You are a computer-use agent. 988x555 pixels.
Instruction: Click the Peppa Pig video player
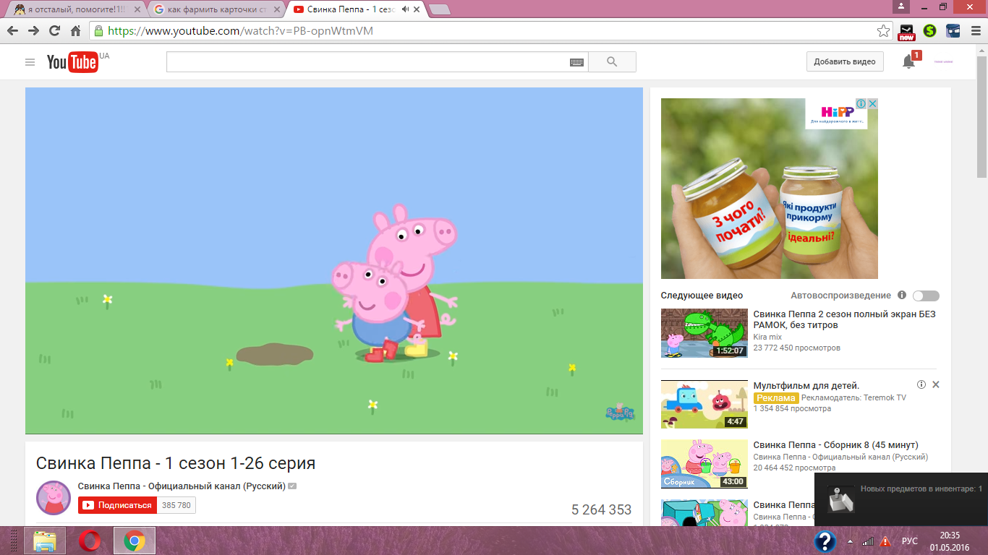[334, 261]
